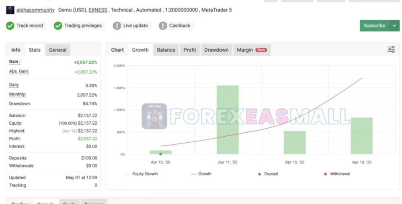This screenshot has height=204, width=402.
Task: Click the Cashback badge label
Action: pos(179,26)
